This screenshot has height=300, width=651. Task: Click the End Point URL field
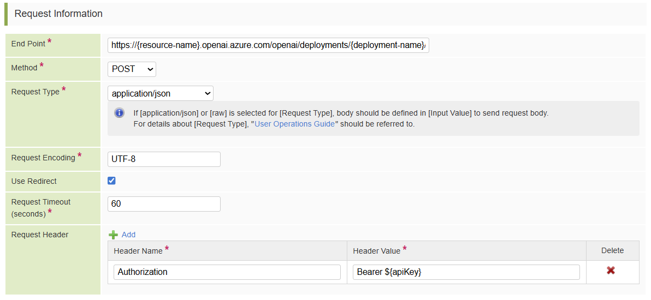point(268,45)
